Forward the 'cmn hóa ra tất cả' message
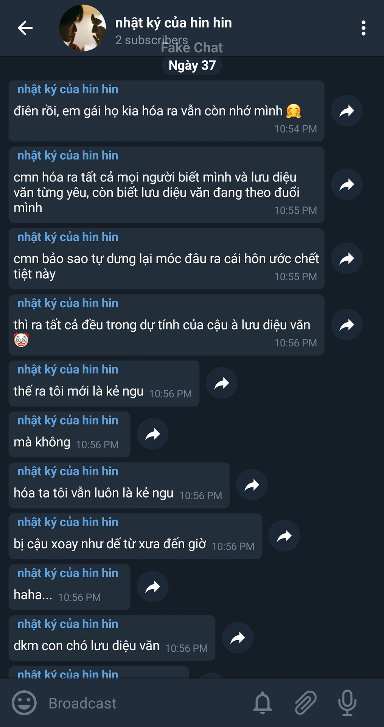This screenshot has width=384, height=727. (x=347, y=184)
